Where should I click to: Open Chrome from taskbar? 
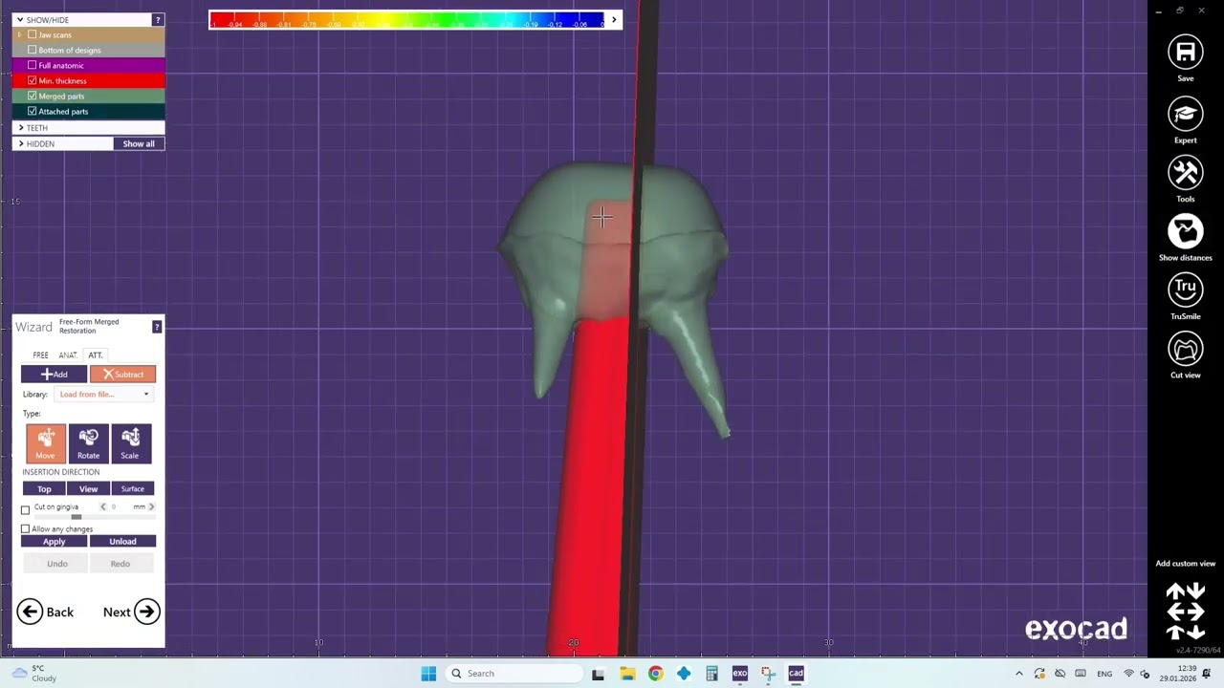pos(655,674)
